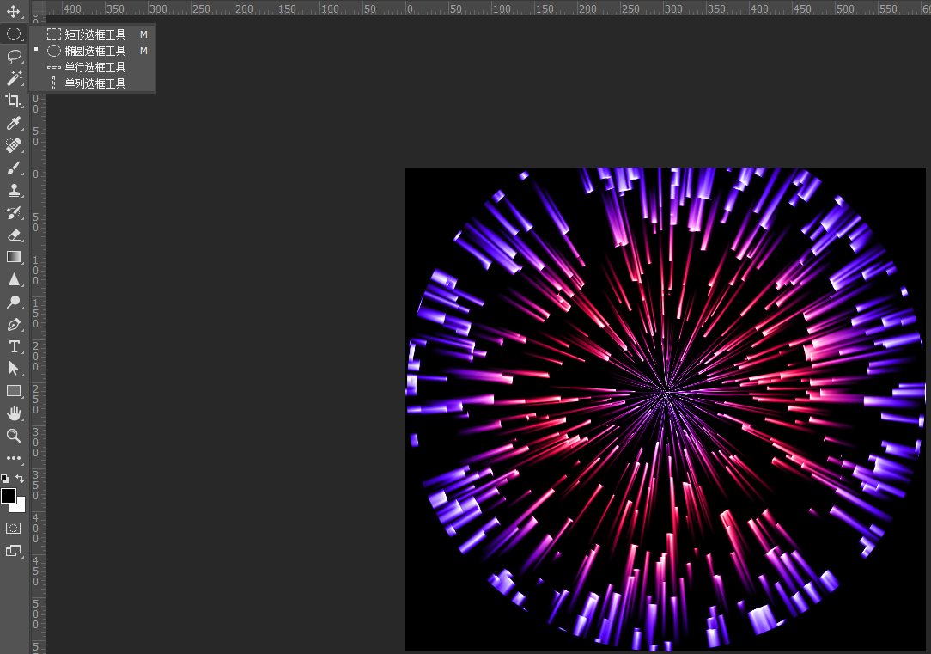The height and width of the screenshot is (654, 931).
Task: Open the Edit Toolbar three-dots menu
Action: click(x=14, y=458)
